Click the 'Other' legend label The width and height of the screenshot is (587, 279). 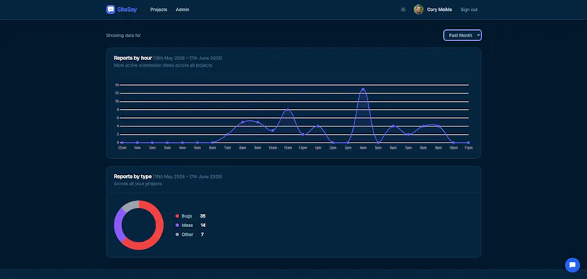[x=188, y=234]
